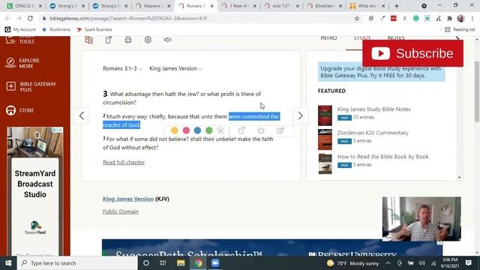The width and height of the screenshot is (480, 270).
Task: Close the StreamYard ad with X
Action: pos(60,130)
